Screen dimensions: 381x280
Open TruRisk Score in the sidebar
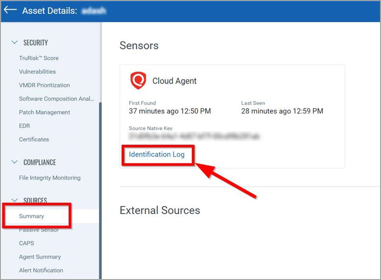coord(39,58)
